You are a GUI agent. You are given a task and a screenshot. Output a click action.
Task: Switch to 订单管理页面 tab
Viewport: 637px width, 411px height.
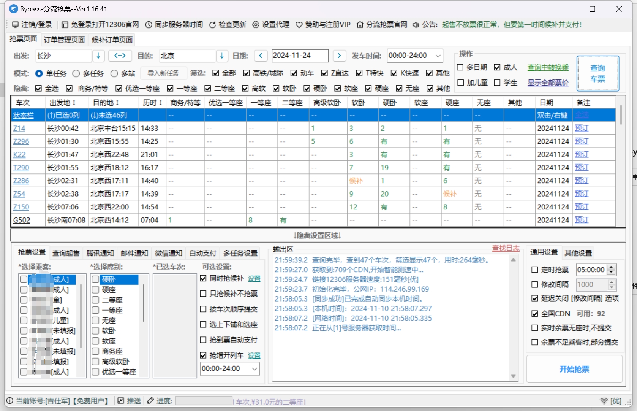tap(64, 40)
